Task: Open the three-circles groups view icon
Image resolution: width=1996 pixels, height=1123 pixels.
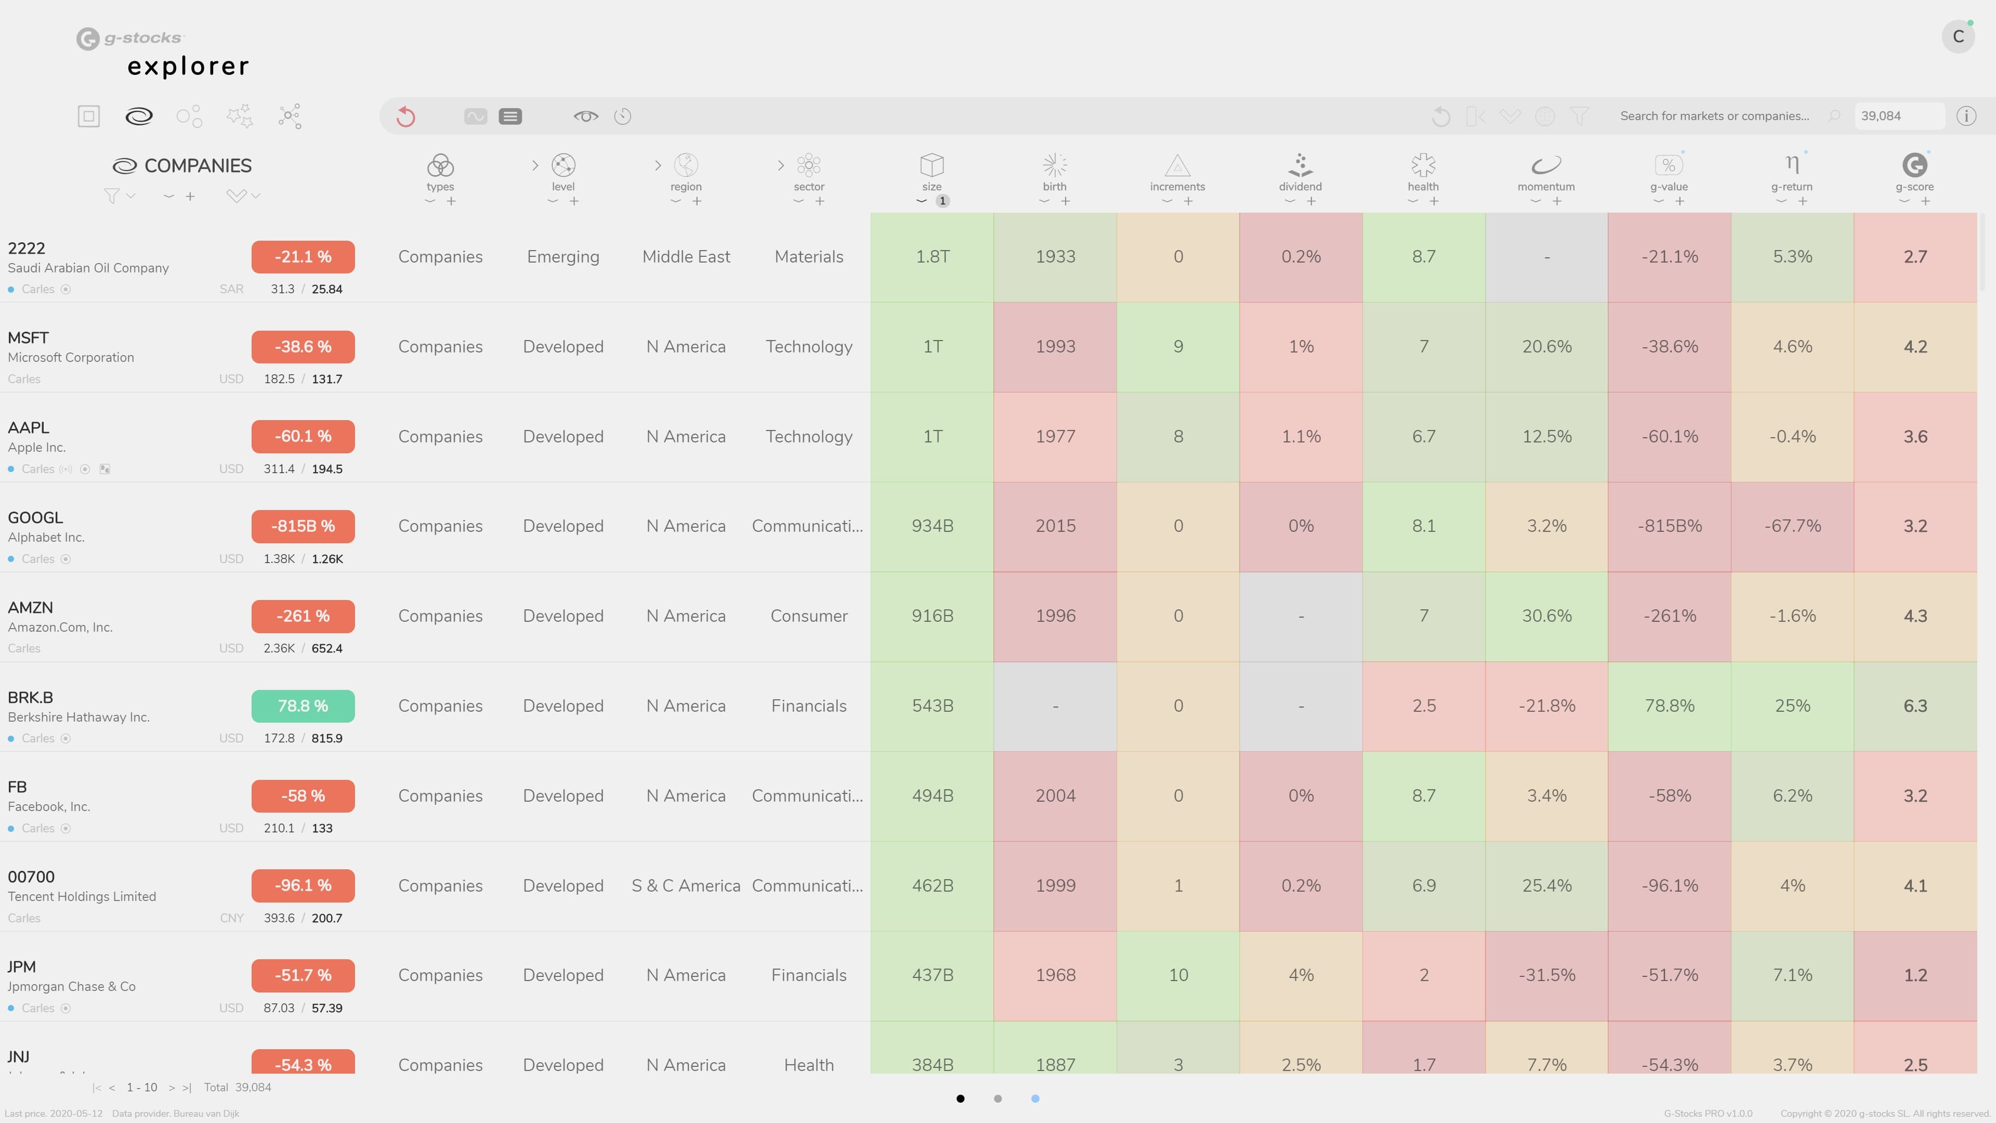Action: (x=189, y=116)
